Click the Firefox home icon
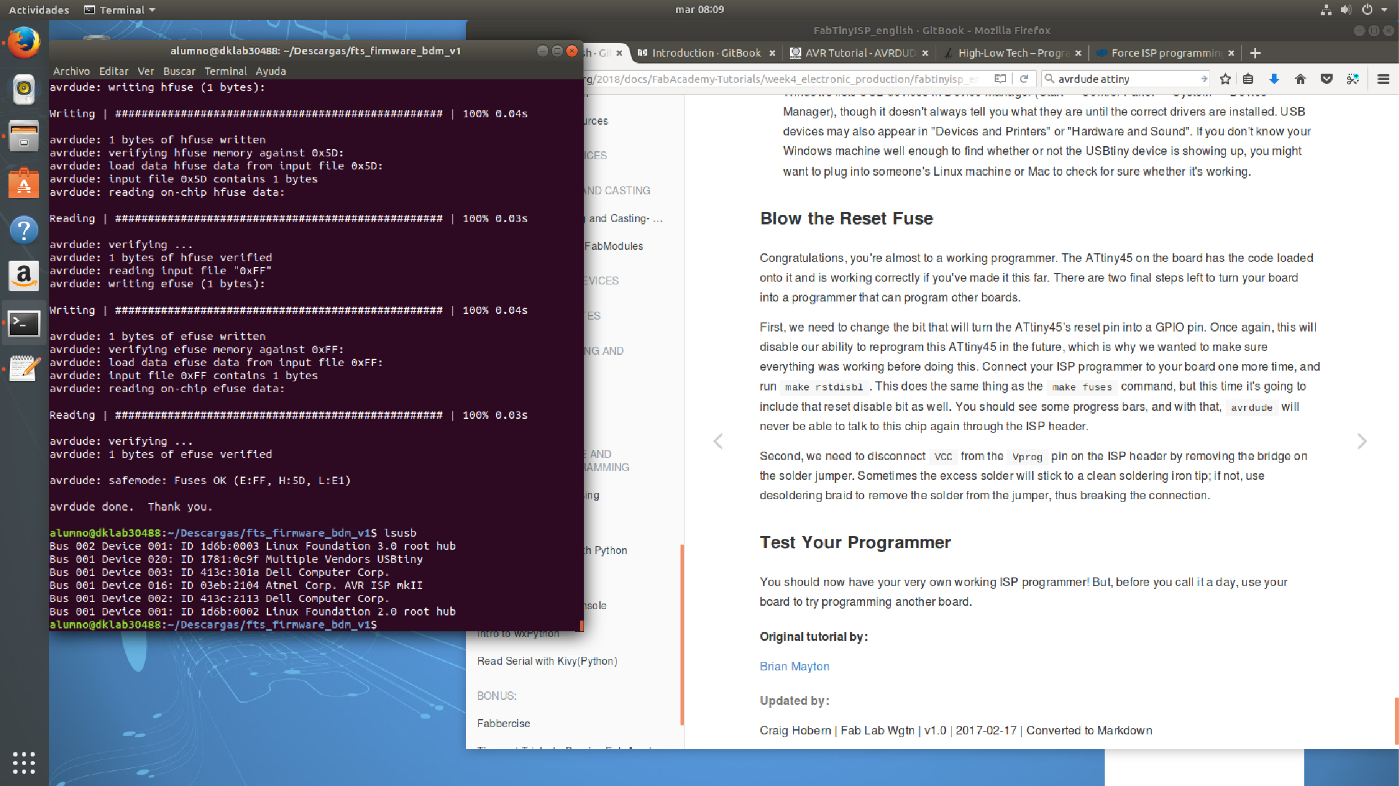 tap(1300, 79)
